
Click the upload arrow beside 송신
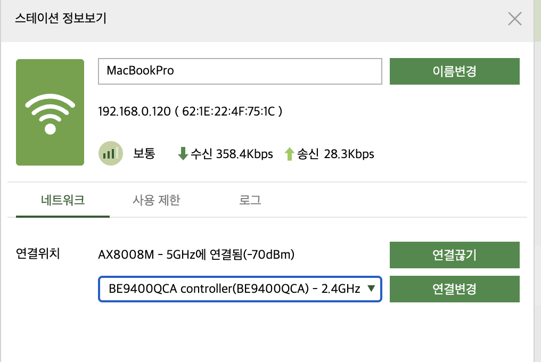[x=290, y=154]
